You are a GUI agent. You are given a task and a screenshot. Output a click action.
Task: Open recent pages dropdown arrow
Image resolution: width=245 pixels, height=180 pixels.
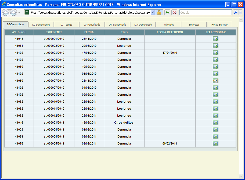[19, 13]
